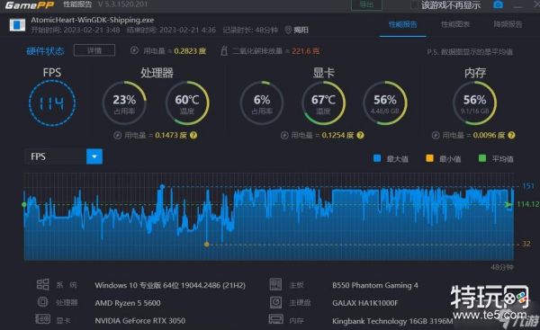The image size is (540, 330).
Task: Click the 48分钟 chart duration label
Action: [502, 267]
